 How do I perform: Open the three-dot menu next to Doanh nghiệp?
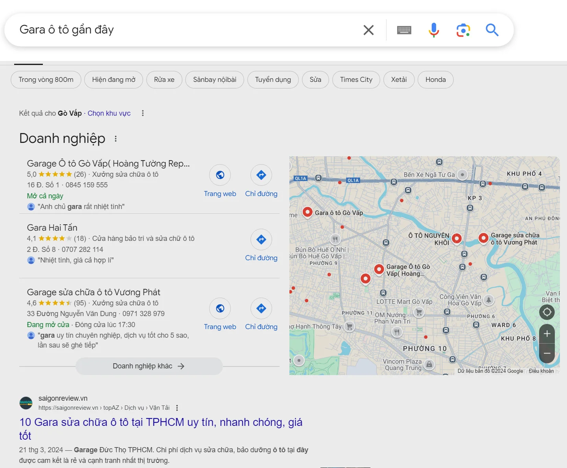coord(116,139)
